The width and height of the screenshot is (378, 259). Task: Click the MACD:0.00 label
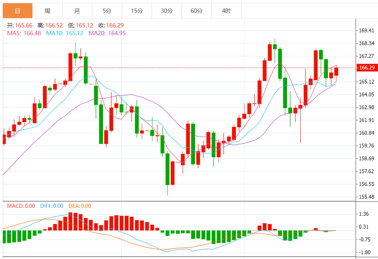tap(21, 206)
